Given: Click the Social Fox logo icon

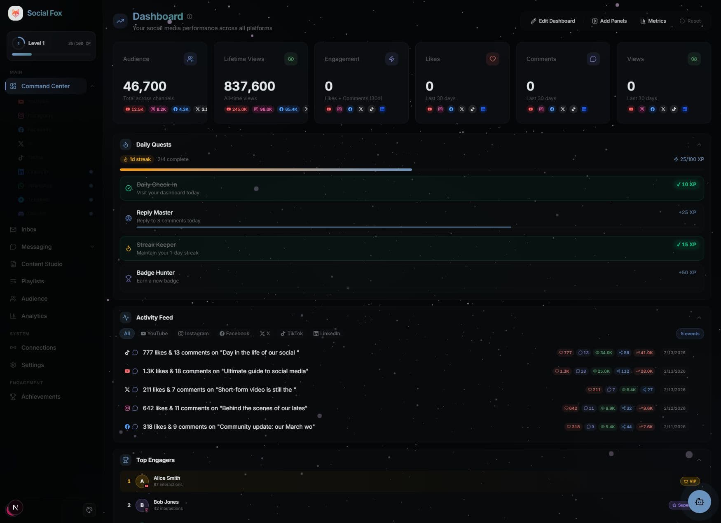Looking at the screenshot, I should [x=16, y=13].
